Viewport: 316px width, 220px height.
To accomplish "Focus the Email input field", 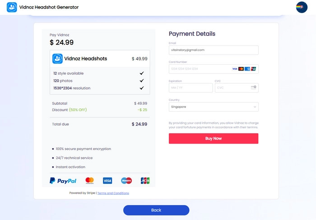I will coord(214,50).
